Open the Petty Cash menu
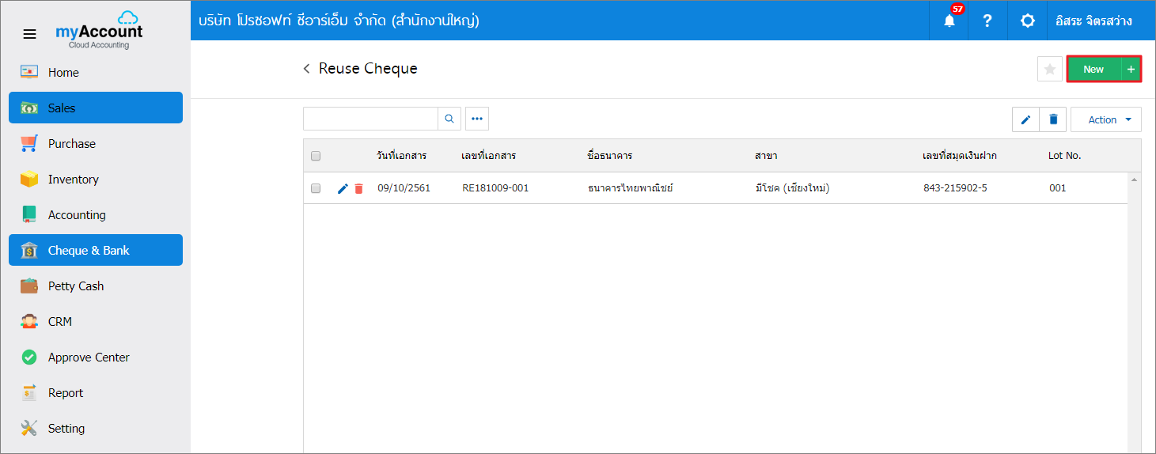 pyautogui.click(x=96, y=286)
